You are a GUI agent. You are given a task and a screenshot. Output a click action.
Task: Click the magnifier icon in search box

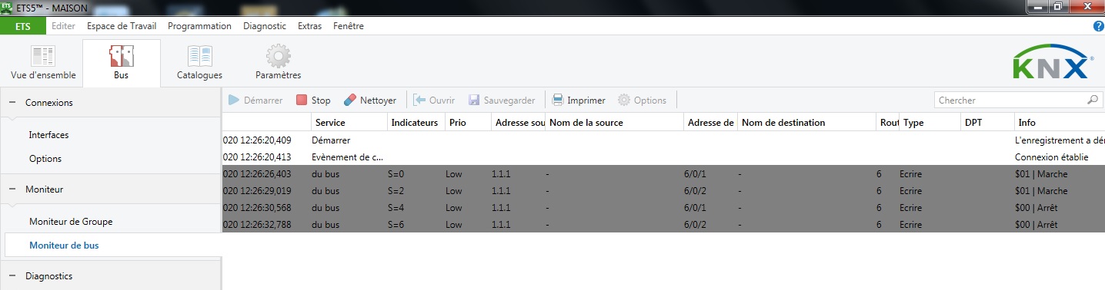click(1093, 100)
